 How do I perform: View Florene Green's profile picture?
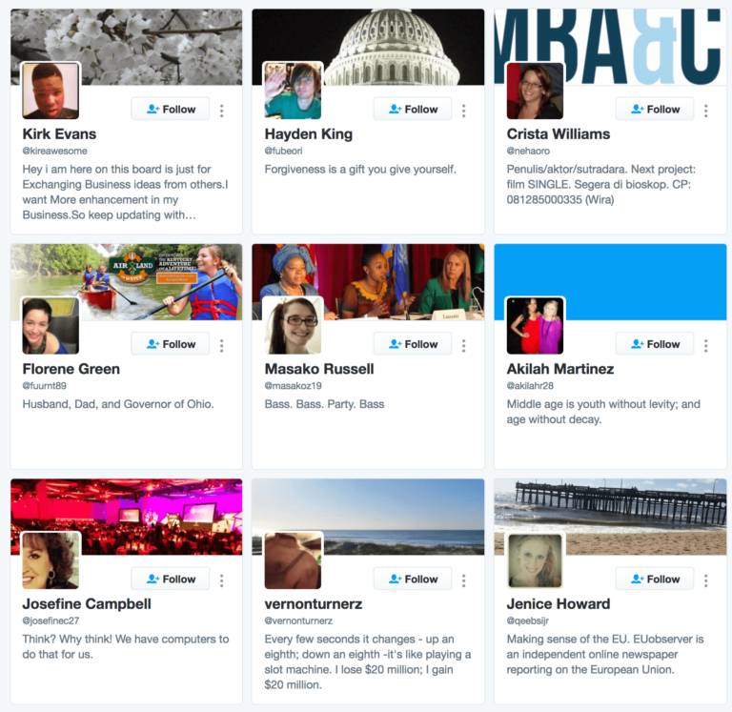pos(51,325)
